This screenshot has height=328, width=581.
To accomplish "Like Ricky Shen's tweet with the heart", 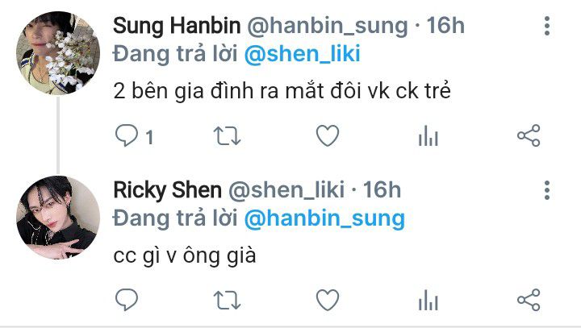I will pos(328,300).
